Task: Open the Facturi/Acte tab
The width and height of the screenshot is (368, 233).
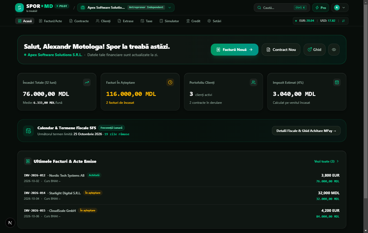Action: tap(50, 21)
